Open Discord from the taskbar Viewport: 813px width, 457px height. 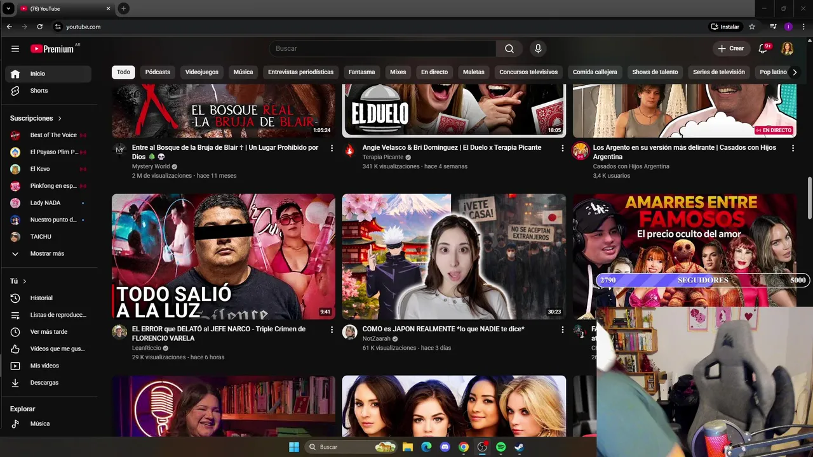pyautogui.click(x=445, y=447)
